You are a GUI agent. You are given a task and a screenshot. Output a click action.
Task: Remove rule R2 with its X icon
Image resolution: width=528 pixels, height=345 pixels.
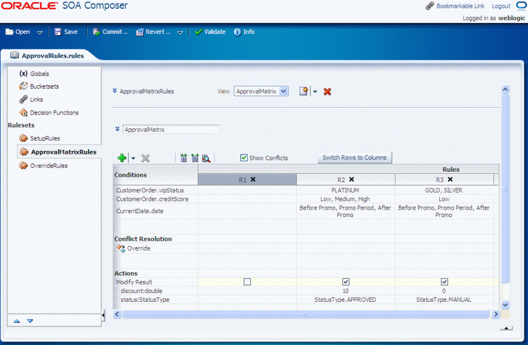pos(352,180)
